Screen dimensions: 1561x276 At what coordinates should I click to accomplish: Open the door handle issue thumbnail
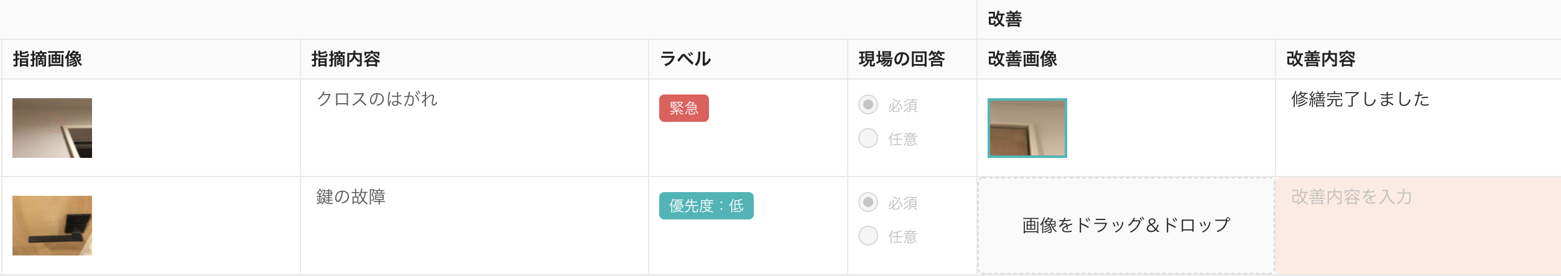(52, 226)
